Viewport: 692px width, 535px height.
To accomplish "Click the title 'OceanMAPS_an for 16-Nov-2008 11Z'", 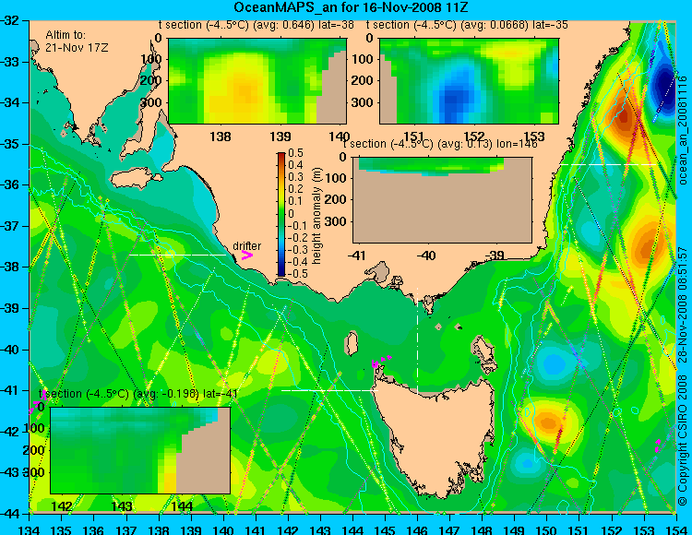I will [351, 7].
